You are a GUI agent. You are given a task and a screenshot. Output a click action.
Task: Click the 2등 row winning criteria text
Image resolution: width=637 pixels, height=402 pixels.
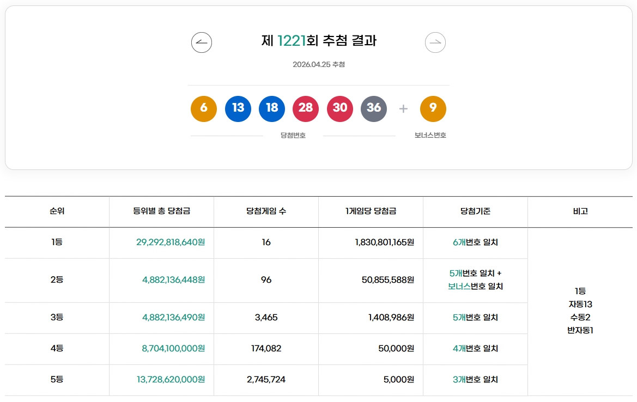coord(475,280)
